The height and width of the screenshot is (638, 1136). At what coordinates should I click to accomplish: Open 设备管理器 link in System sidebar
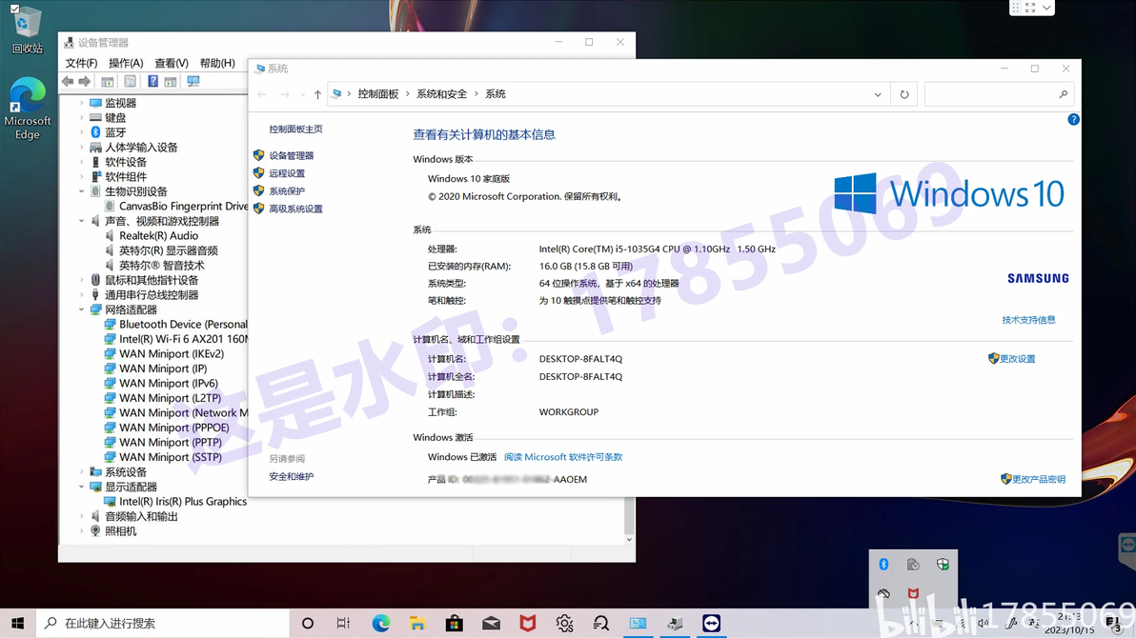(292, 156)
